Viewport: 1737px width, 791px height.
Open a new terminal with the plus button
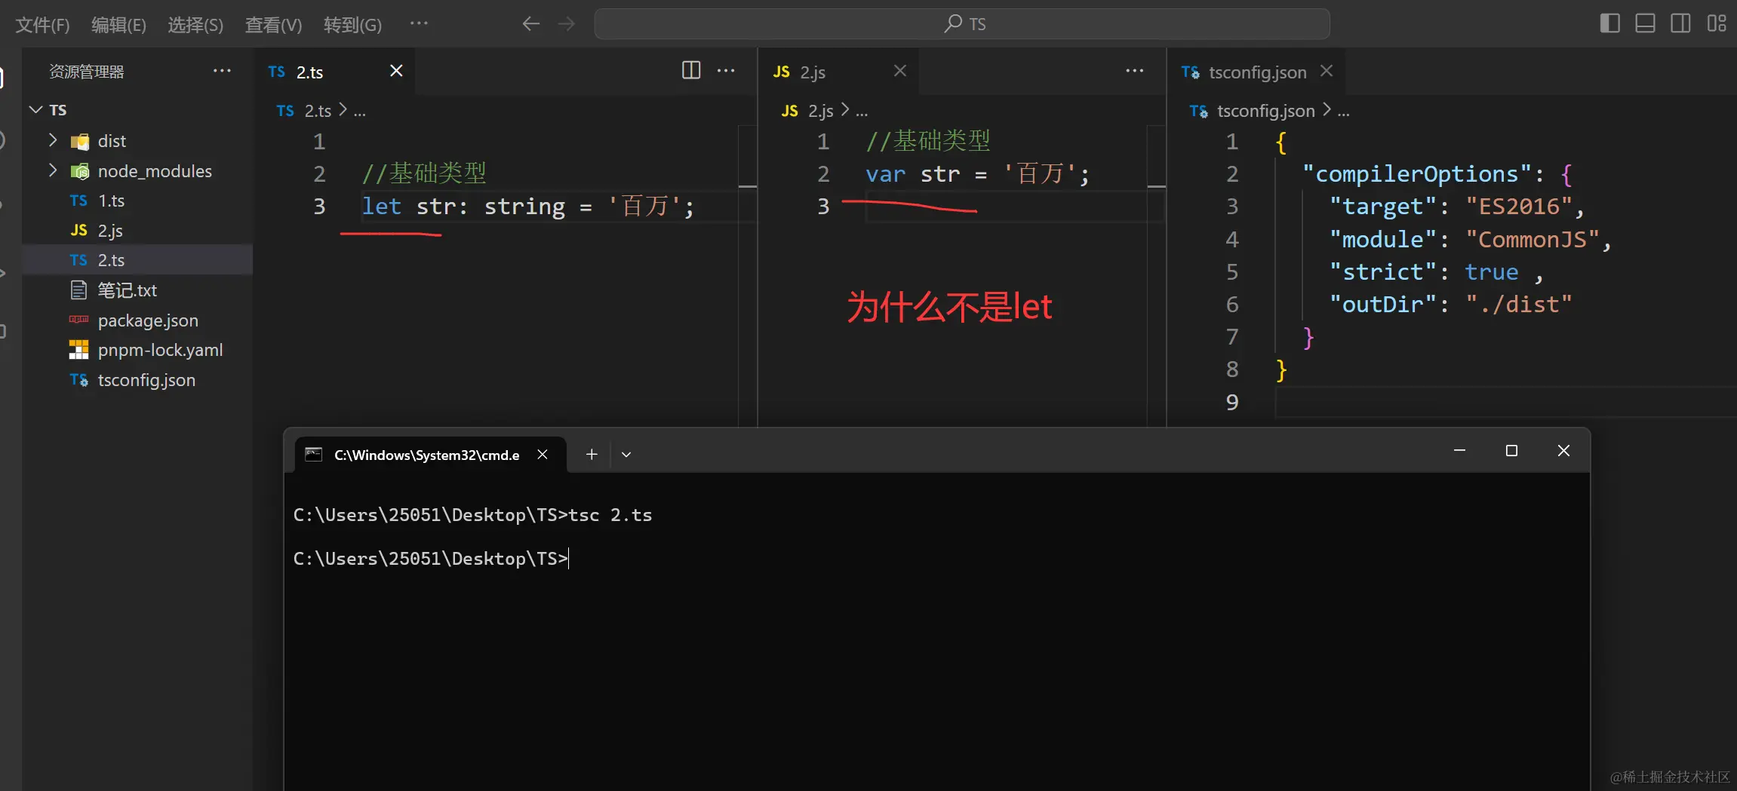[x=591, y=454]
